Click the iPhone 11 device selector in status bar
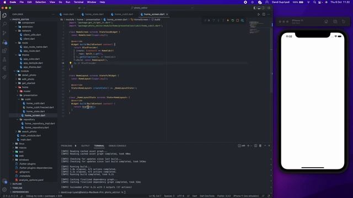This screenshot has height=198, width=353. 246,196
